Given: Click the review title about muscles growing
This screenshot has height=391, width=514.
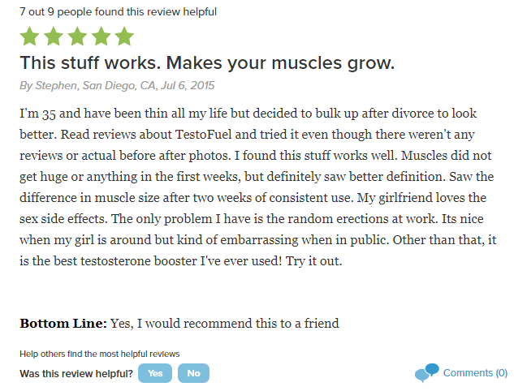Looking at the screenshot, I should (207, 63).
